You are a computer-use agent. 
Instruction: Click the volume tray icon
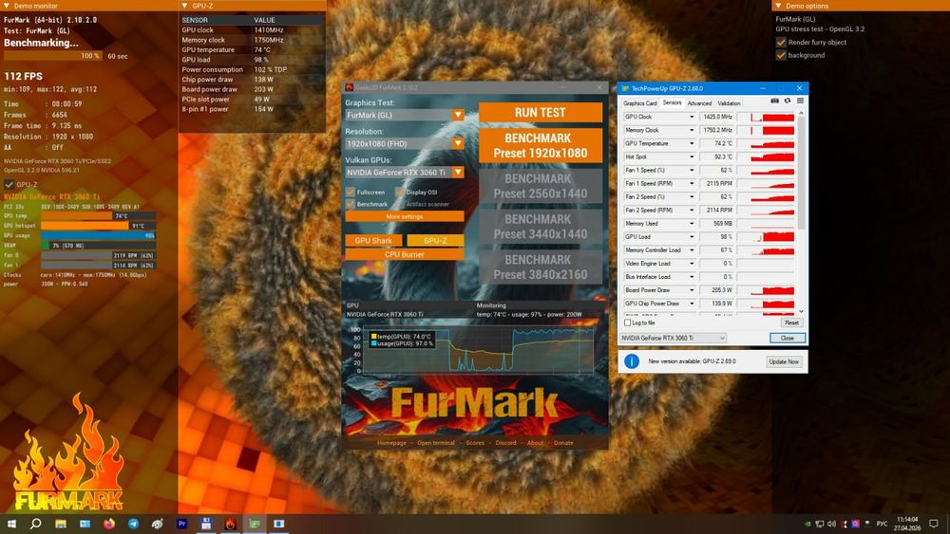pos(831,524)
